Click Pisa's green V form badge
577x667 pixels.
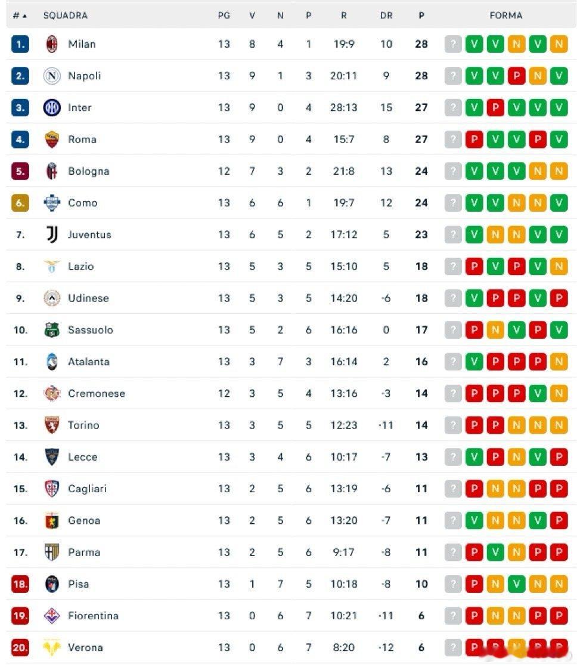pyautogui.click(x=516, y=584)
